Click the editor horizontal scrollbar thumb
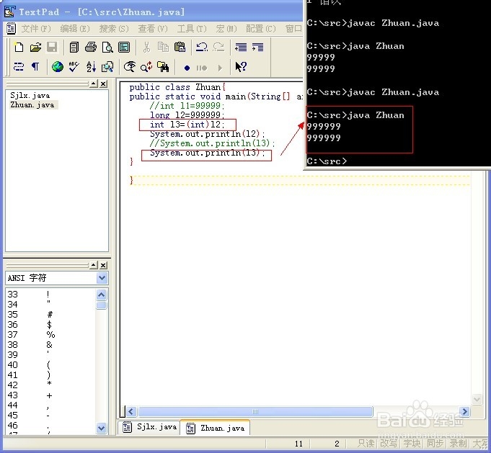The height and width of the screenshot is (453, 491). [x=255, y=411]
